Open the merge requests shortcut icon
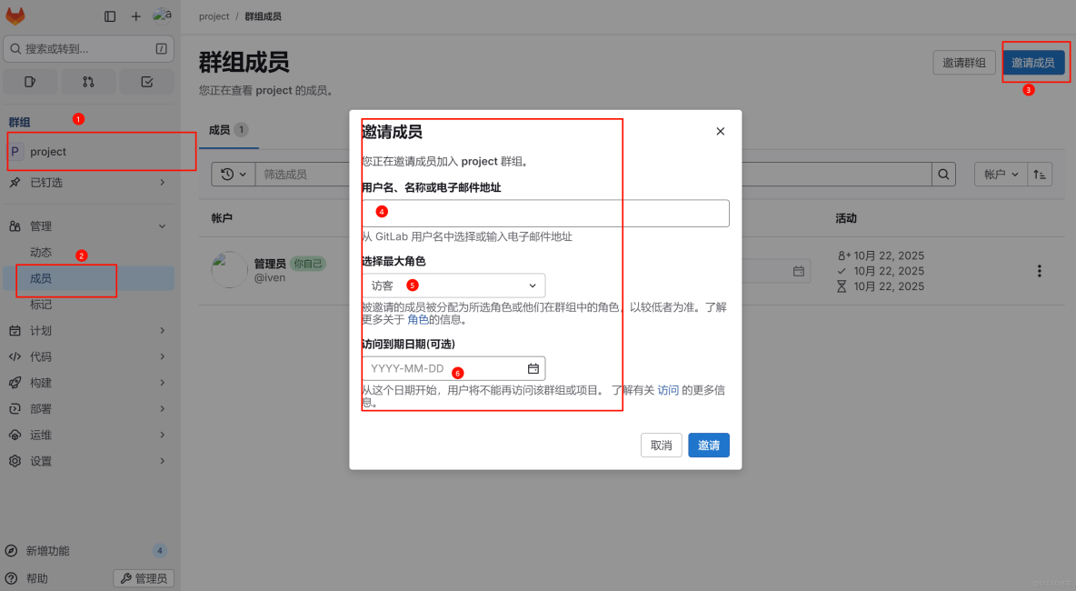Viewport: 1076px width, 591px height. (88, 81)
